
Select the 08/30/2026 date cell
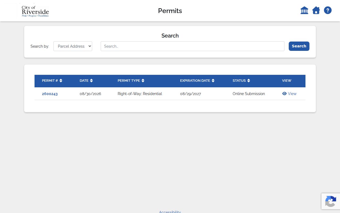tap(90, 94)
